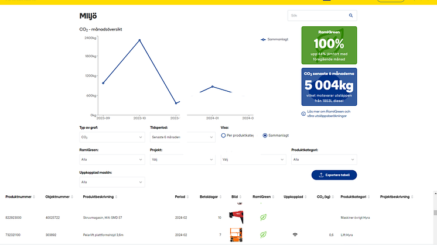Image resolution: width=437 pixels, height=245 pixels.
Task: Click Hilti screw magazine thumbnail image
Action: pyautogui.click(x=236, y=217)
